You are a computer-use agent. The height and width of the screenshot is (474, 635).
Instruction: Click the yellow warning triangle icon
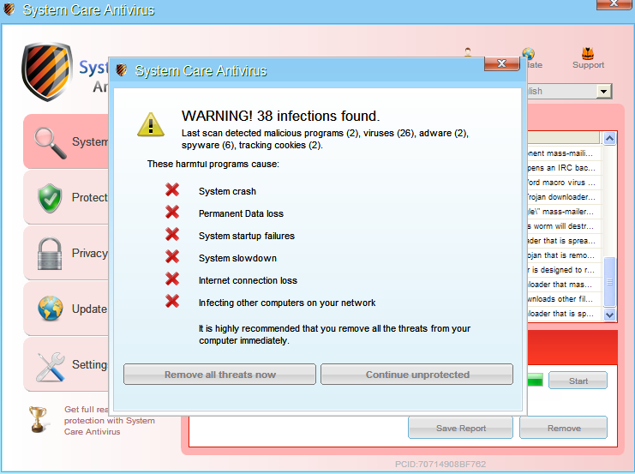click(151, 124)
